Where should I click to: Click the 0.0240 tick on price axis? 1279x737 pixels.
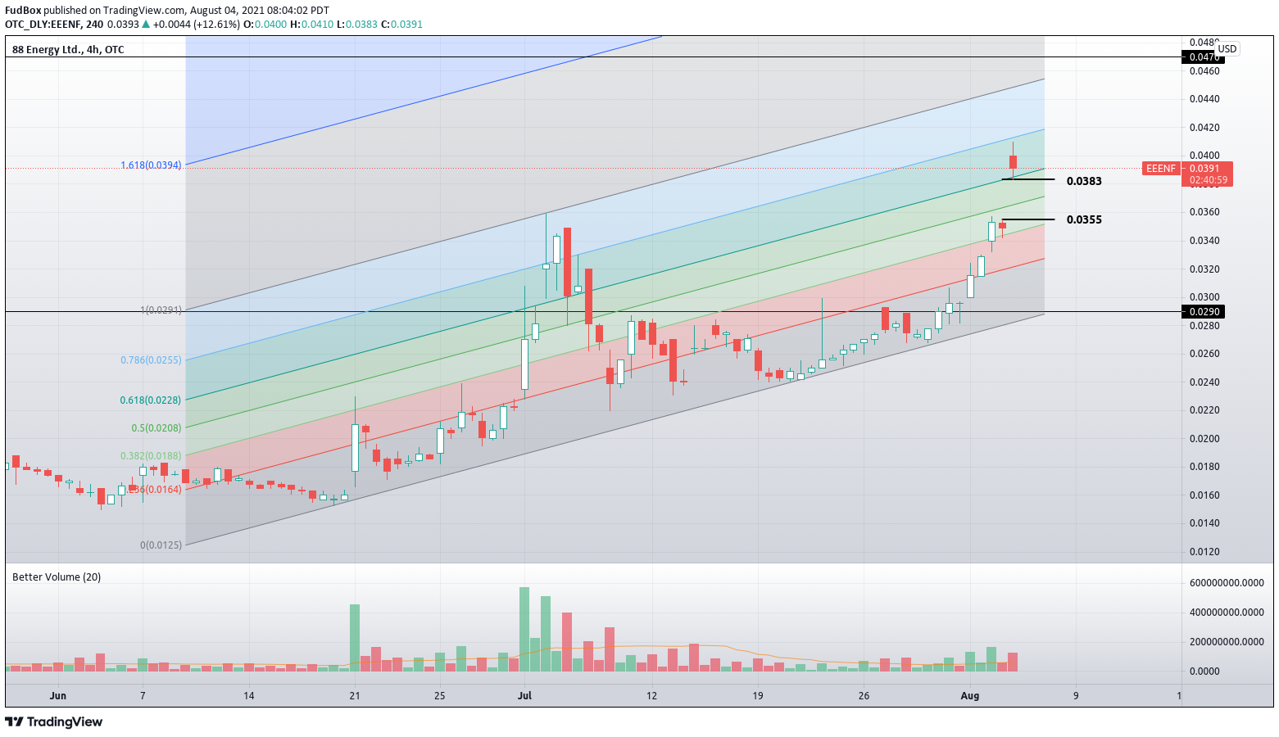pyautogui.click(x=1204, y=382)
